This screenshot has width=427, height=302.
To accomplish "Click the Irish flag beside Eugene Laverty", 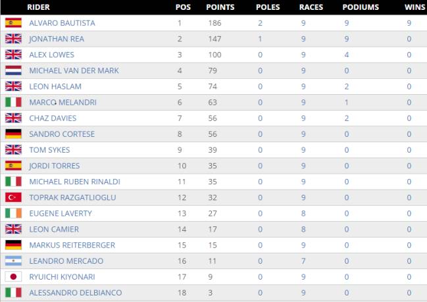I will click(x=13, y=213).
